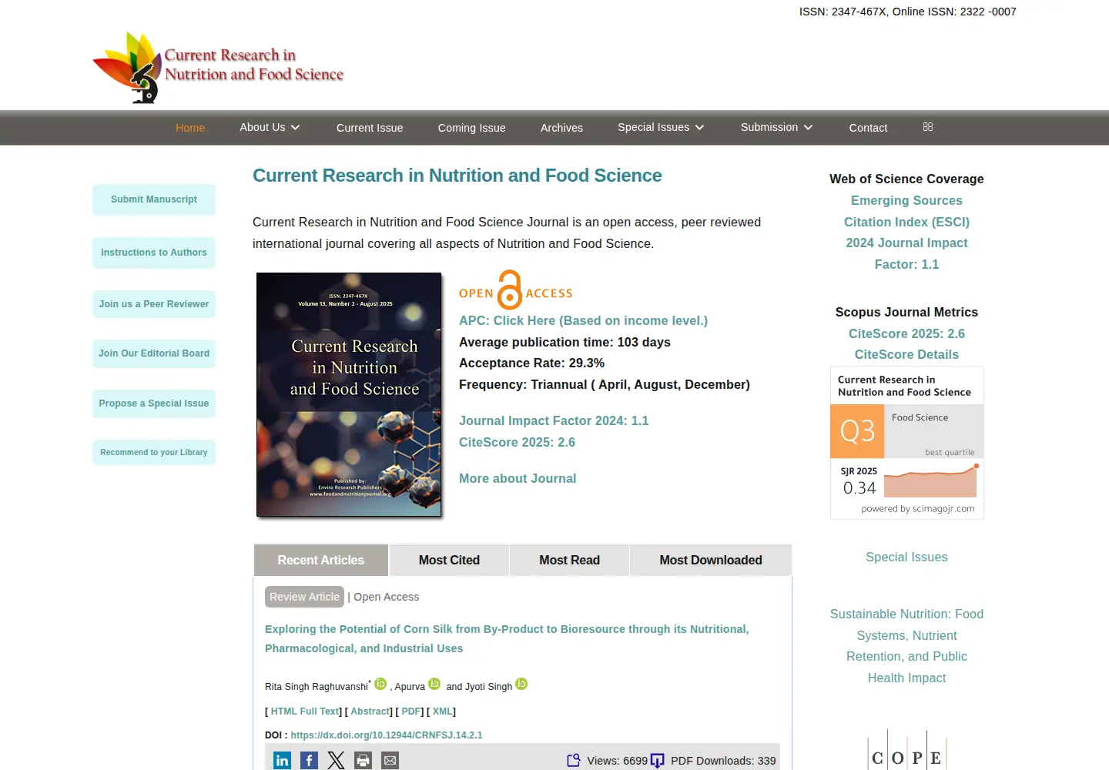Switch to Most Downloaded tab
Screen dimensions: 1109x770
[x=711, y=560]
